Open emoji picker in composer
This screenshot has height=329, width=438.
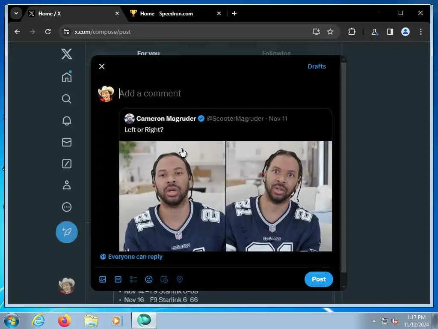point(148,279)
